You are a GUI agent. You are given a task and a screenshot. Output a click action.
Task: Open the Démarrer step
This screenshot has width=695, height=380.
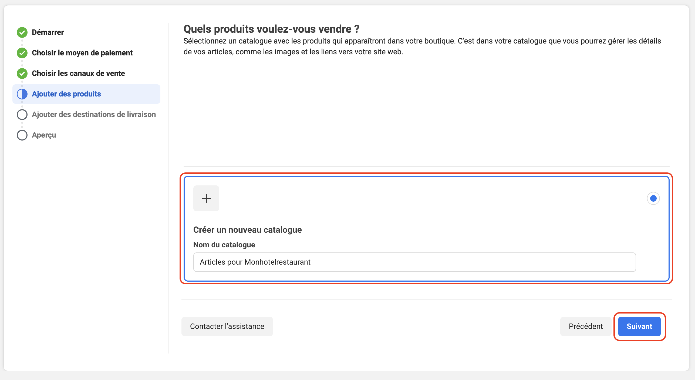point(48,32)
